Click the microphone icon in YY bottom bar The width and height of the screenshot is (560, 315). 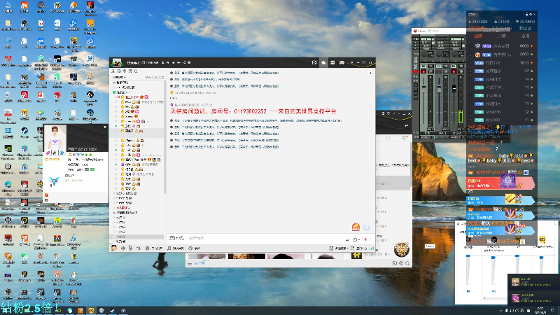(x=131, y=248)
